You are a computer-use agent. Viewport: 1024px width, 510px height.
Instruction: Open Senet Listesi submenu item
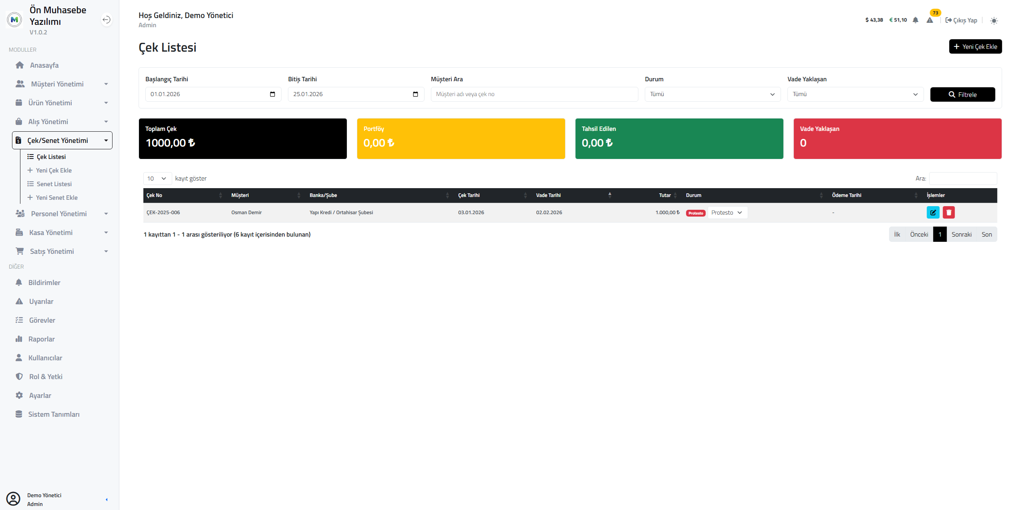tap(54, 184)
